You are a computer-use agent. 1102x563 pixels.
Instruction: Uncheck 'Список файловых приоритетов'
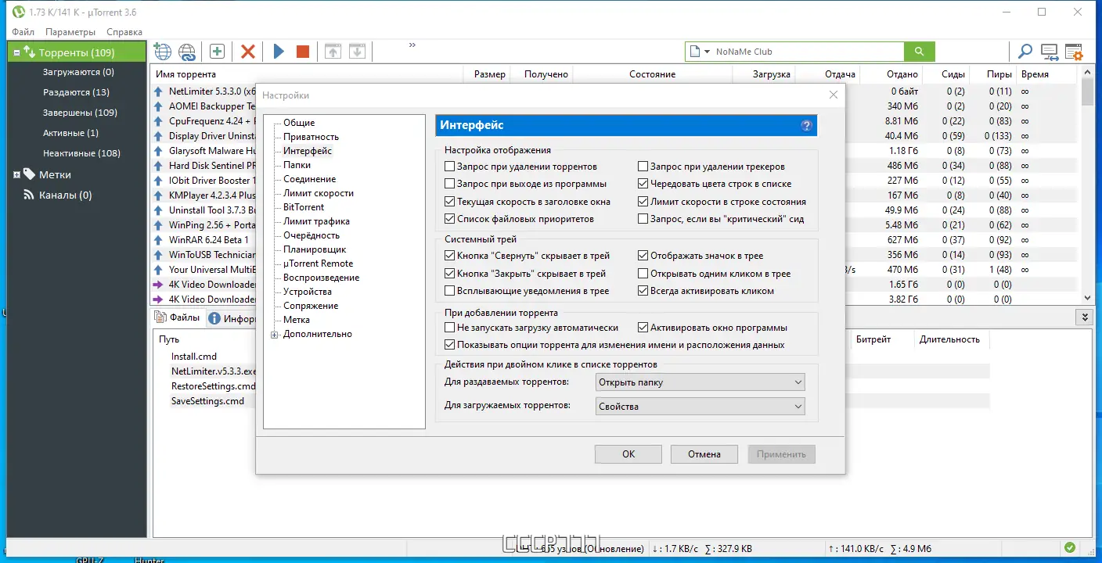pos(449,219)
